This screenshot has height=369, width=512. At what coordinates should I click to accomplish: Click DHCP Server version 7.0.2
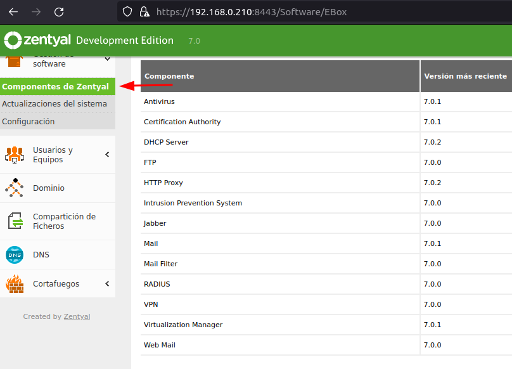[432, 142]
